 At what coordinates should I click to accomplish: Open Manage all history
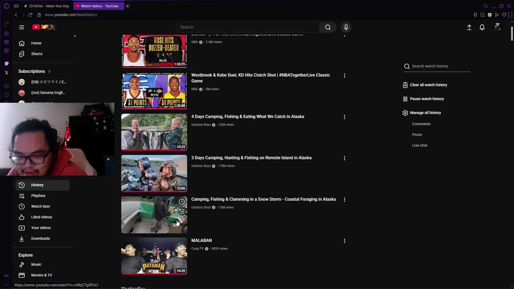(x=422, y=113)
